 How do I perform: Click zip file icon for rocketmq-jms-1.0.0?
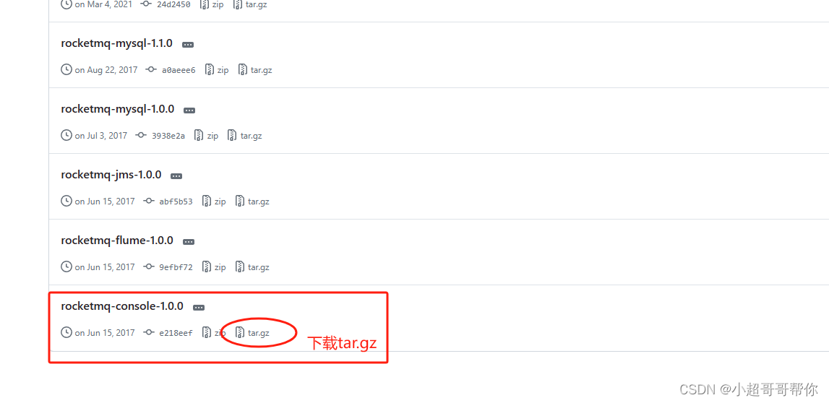tap(207, 201)
